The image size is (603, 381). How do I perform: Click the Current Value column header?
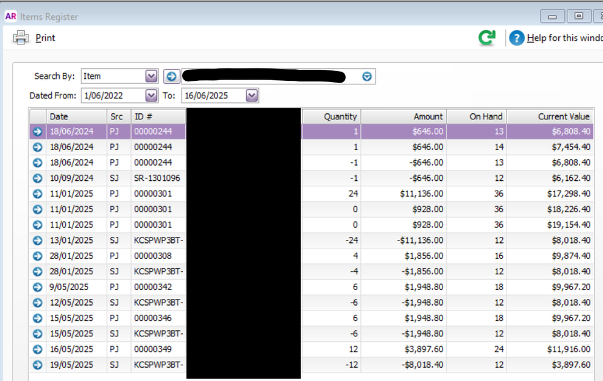coord(549,116)
